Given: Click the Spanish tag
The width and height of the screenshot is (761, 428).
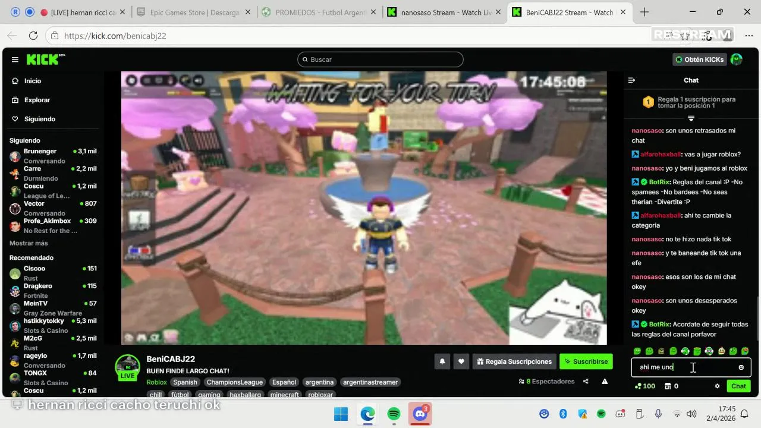Looking at the screenshot, I should [185, 382].
